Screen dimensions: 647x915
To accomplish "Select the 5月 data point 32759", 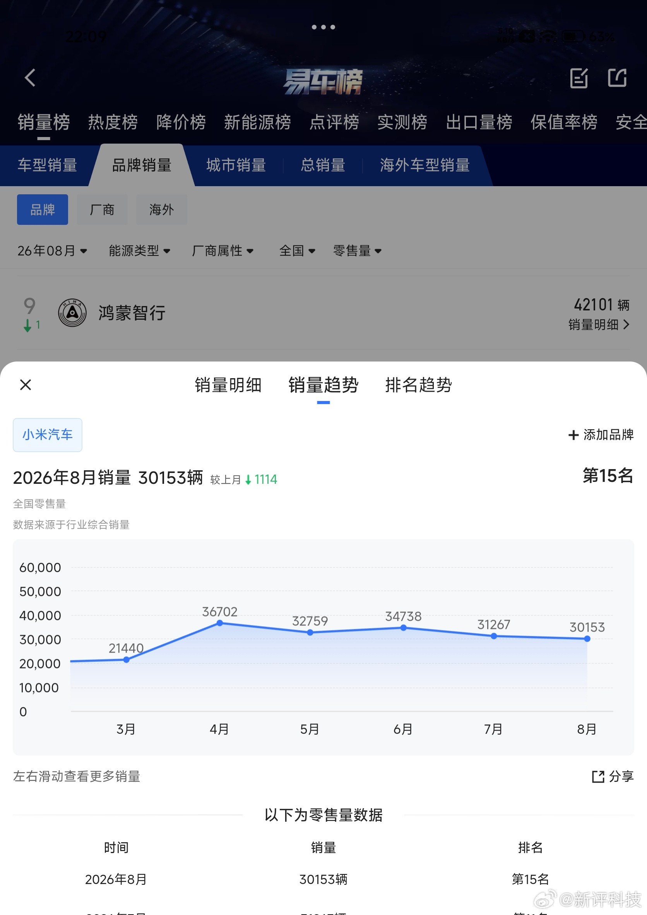I will tap(310, 632).
